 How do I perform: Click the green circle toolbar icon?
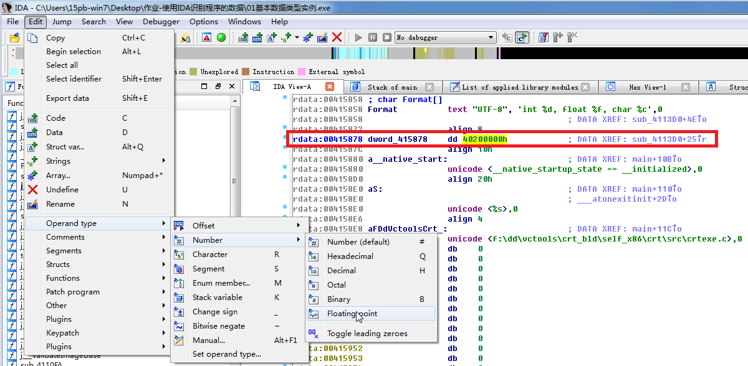pos(221,37)
